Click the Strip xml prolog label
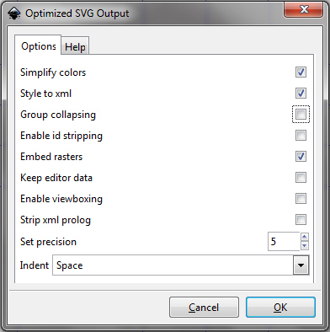 point(56,220)
